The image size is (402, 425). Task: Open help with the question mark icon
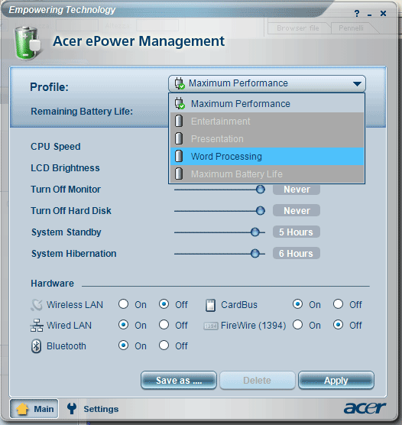pos(357,13)
